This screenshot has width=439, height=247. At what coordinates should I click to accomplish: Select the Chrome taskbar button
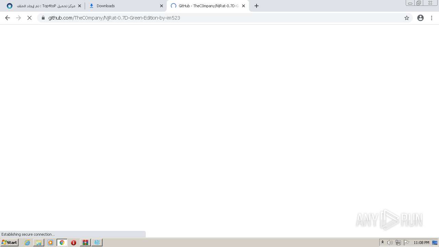62,243
